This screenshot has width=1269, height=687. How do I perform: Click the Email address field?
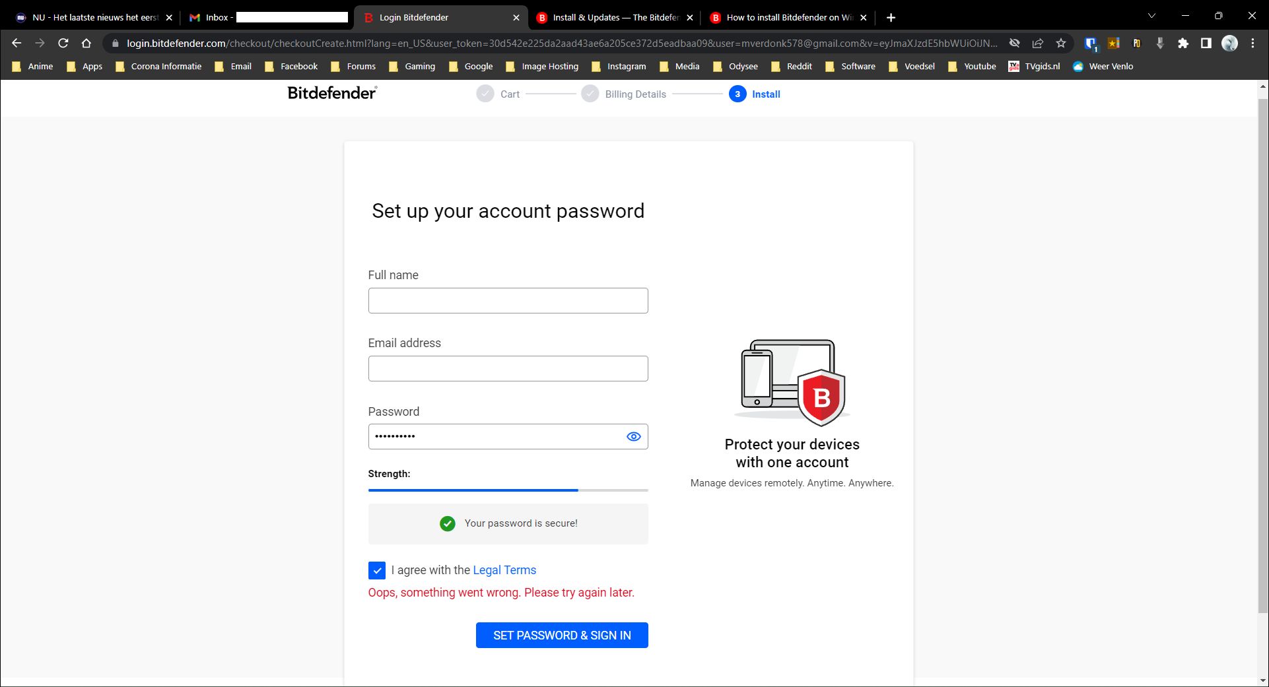coord(508,369)
